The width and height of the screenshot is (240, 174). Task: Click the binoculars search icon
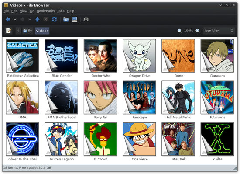86,20
